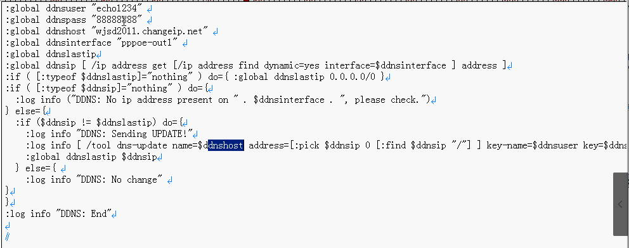The height and width of the screenshot is (248, 629).
Task: Click the dark red marker on the top ruler
Action: coord(246,1)
